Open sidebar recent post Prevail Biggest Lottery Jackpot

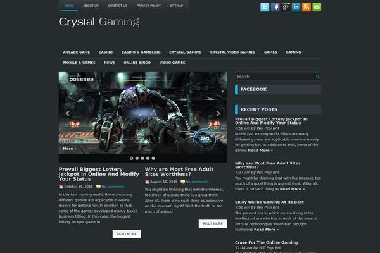click(271, 121)
